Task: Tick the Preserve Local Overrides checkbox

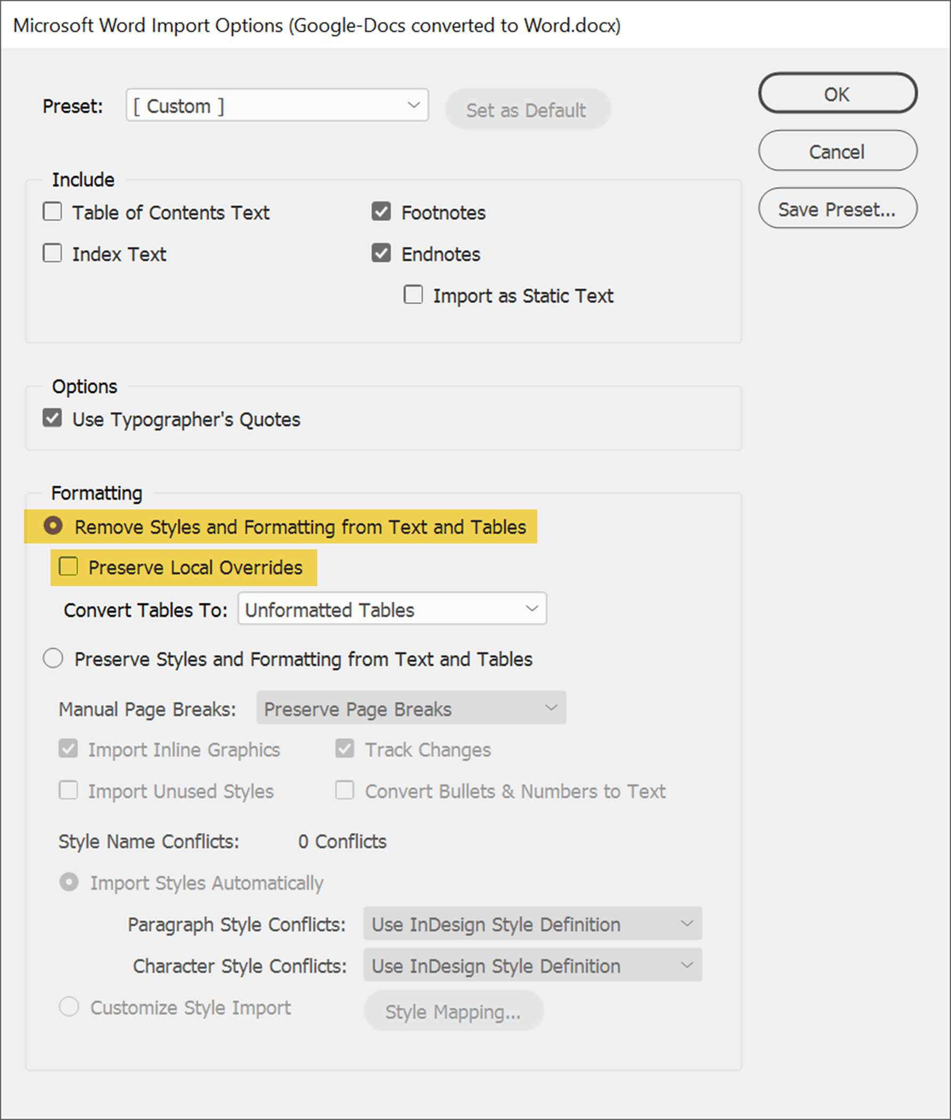Action: (69, 566)
